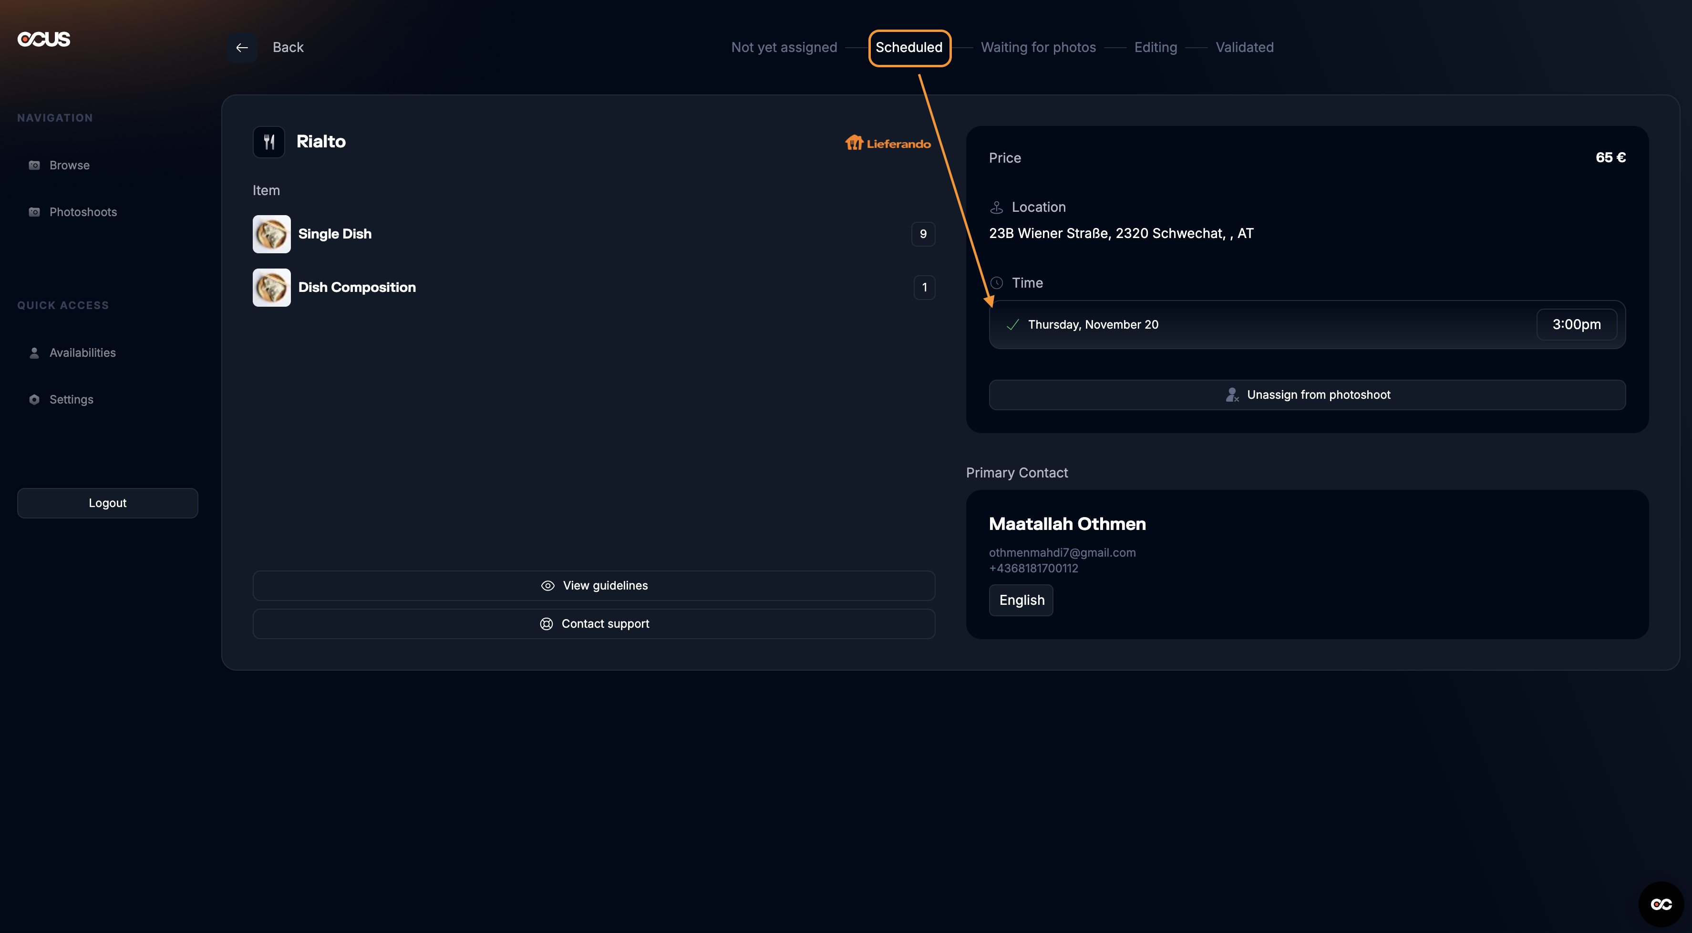Click the Single Dish thumbnail image
This screenshot has width=1692, height=933.
(x=271, y=234)
